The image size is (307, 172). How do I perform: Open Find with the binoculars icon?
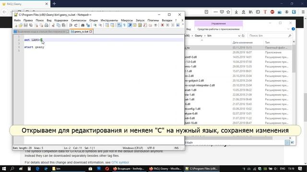83,25
